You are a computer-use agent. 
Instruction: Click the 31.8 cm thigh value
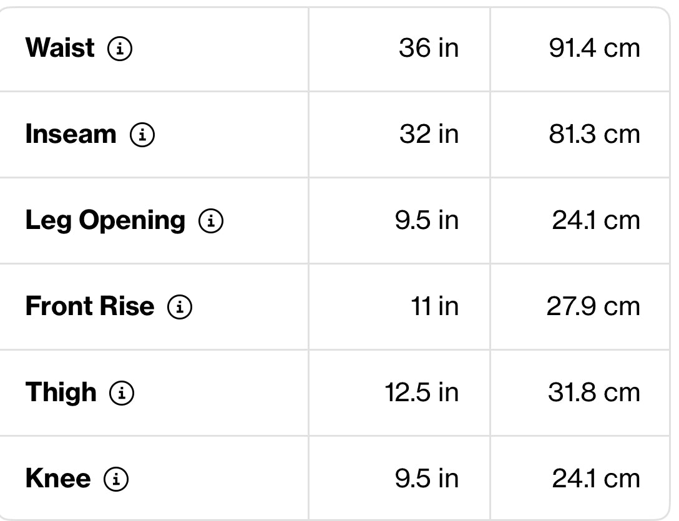pos(594,392)
